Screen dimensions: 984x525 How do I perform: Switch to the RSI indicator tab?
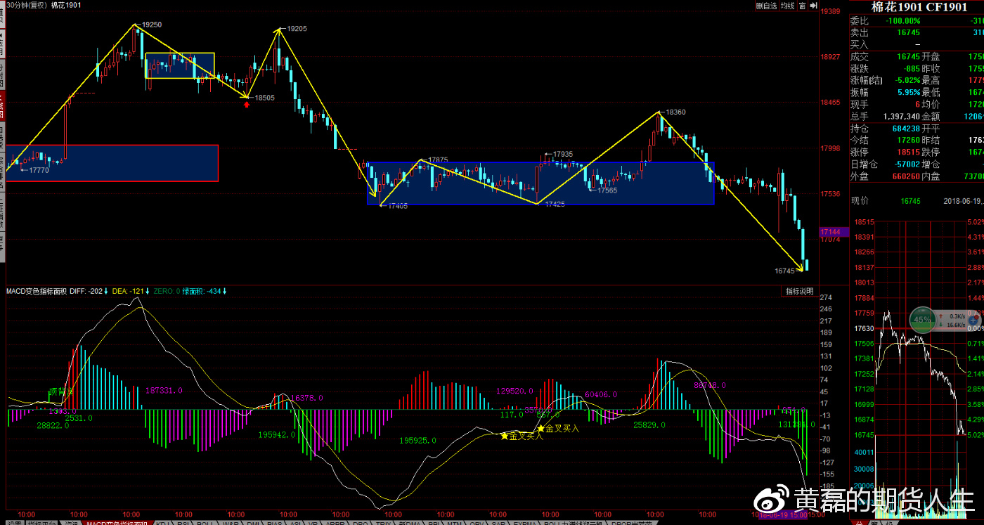point(183,521)
